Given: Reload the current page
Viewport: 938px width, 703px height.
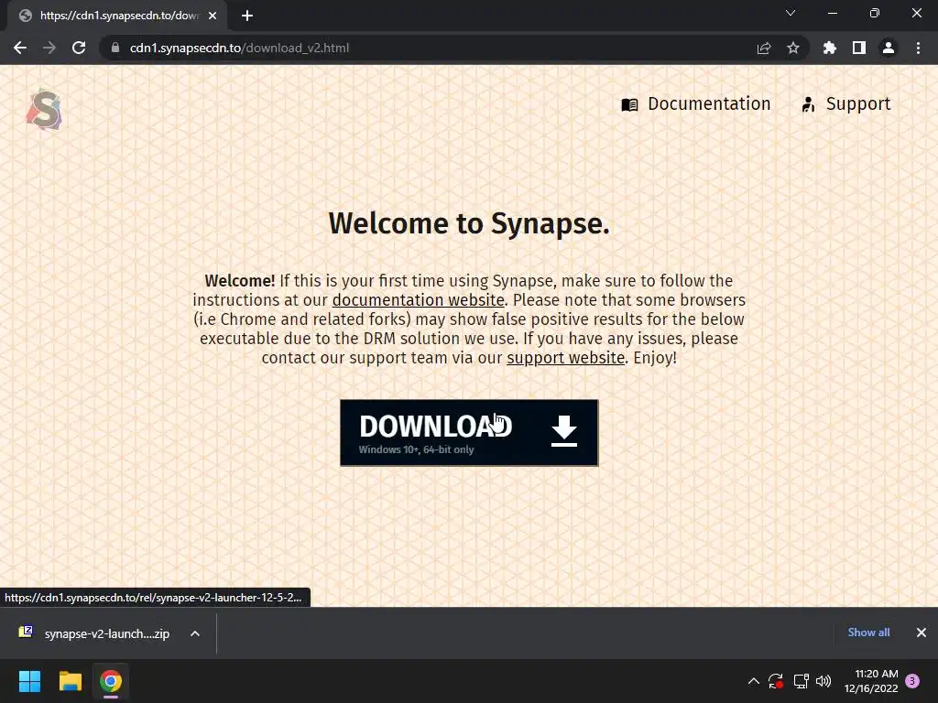Looking at the screenshot, I should pyautogui.click(x=79, y=48).
